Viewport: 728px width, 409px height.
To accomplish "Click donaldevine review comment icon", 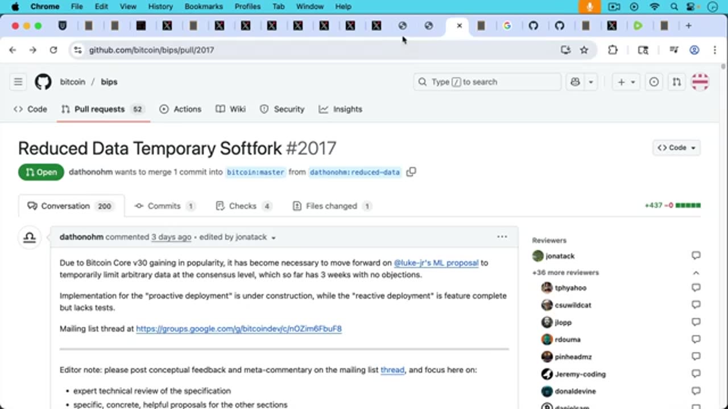I will [x=696, y=391].
